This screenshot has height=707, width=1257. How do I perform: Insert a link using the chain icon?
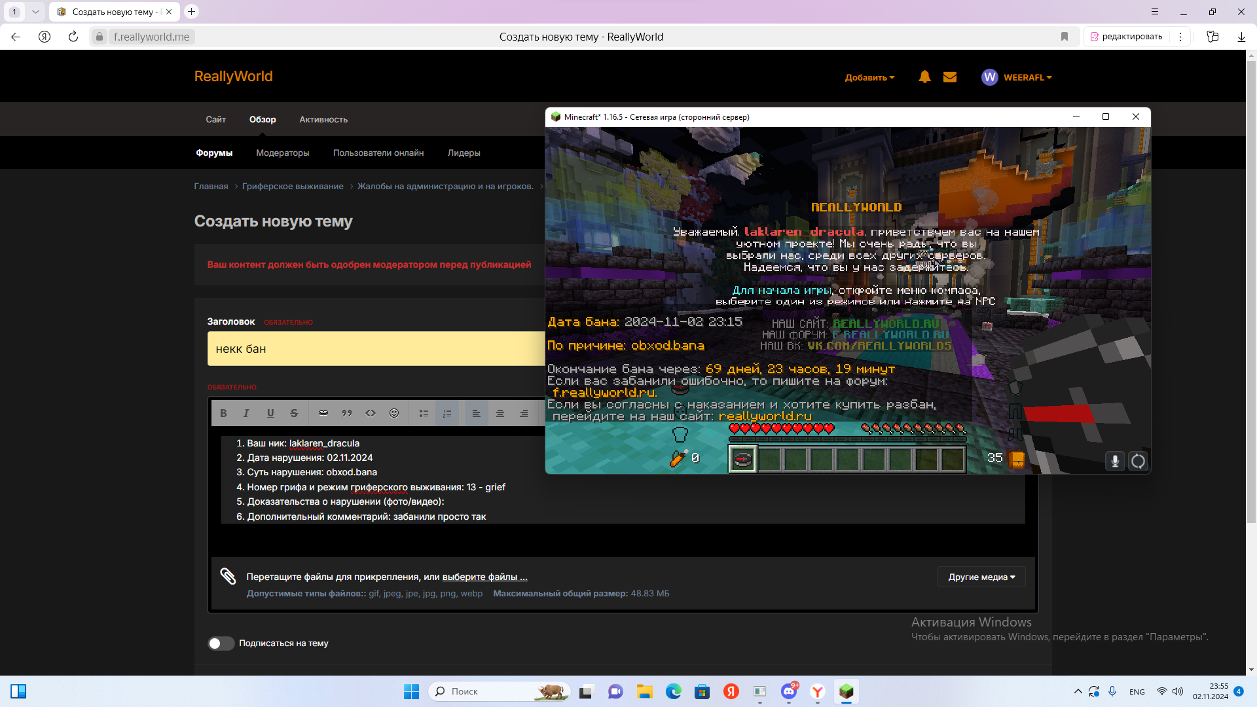[x=323, y=413]
